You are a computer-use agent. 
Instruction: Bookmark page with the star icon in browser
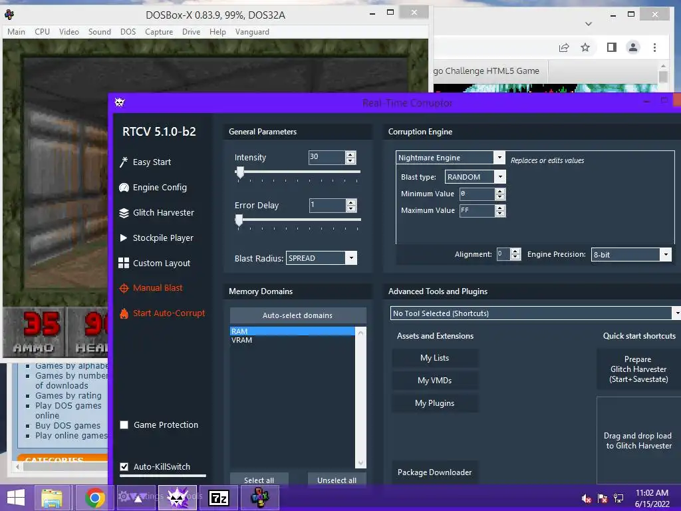585,47
